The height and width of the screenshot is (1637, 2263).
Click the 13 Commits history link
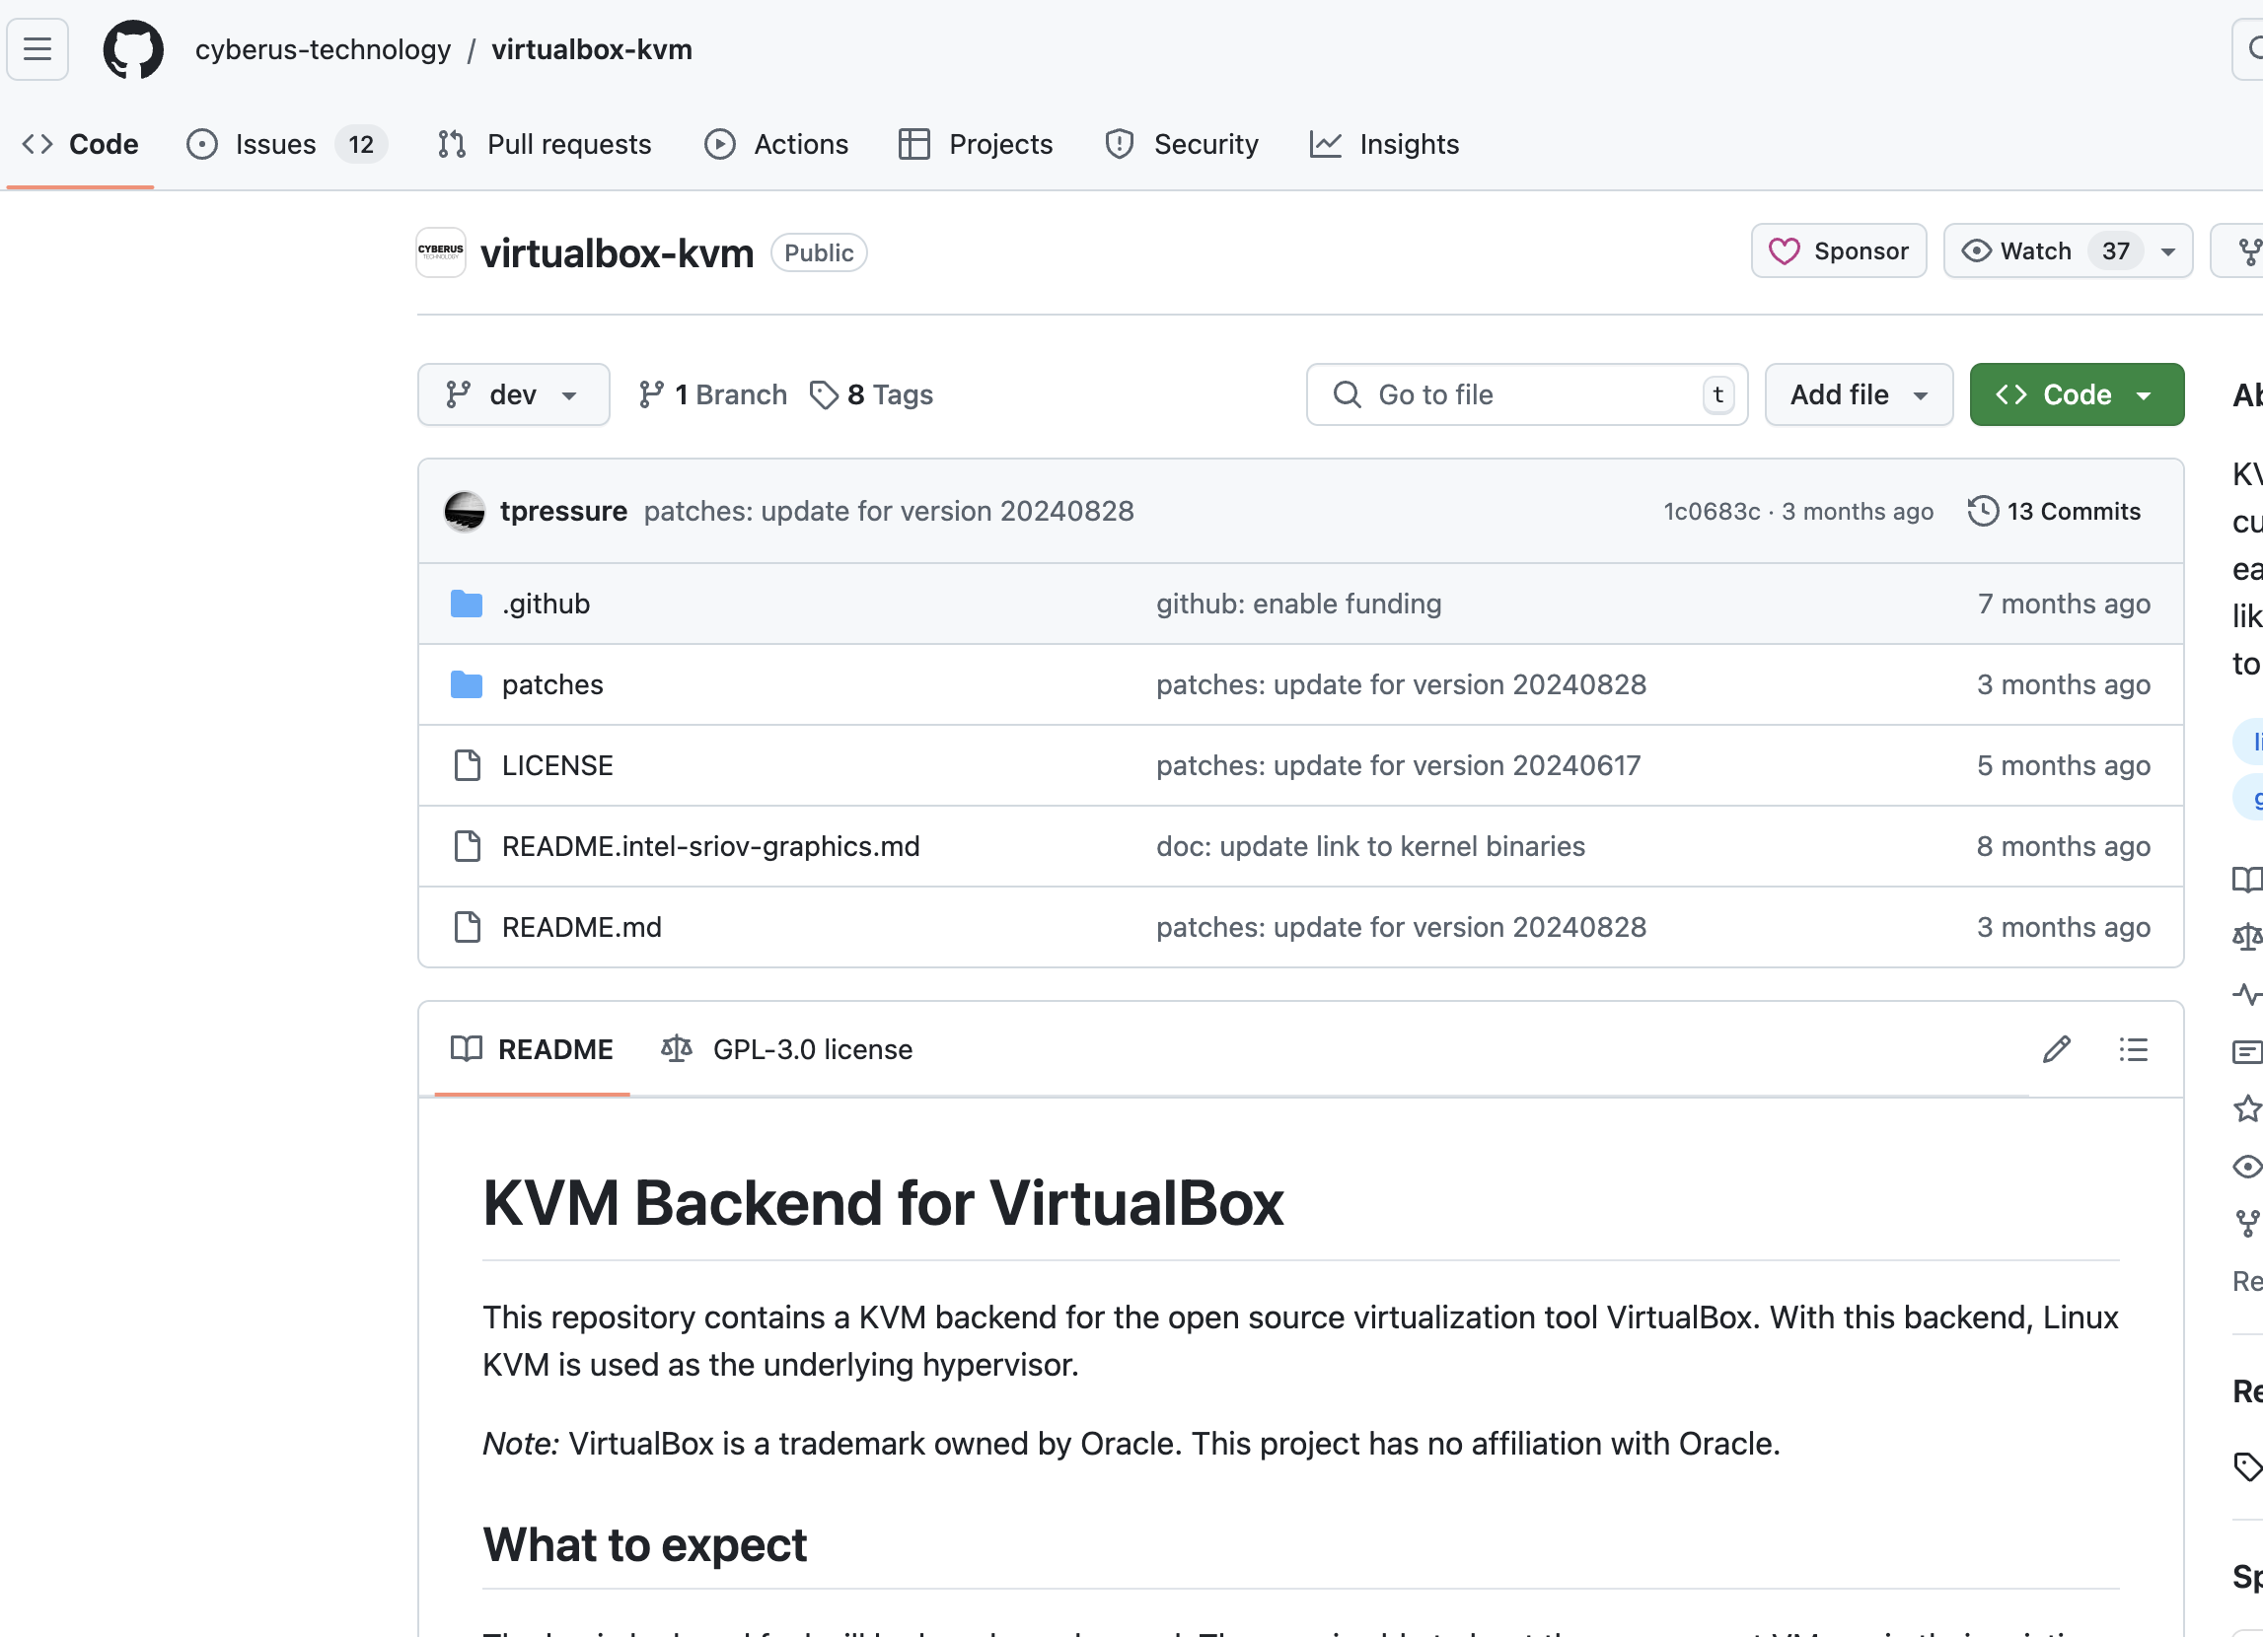[2055, 511]
